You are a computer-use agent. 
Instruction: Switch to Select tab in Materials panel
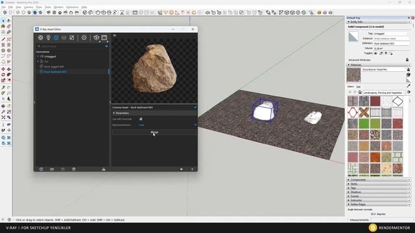coord(350,87)
